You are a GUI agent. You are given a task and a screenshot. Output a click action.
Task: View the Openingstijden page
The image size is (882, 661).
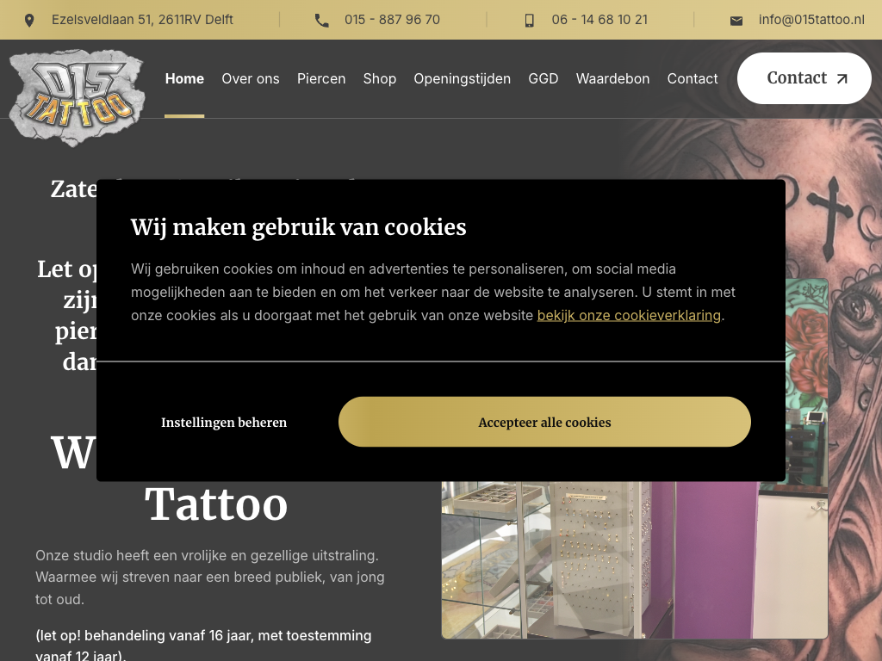[x=463, y=78]
